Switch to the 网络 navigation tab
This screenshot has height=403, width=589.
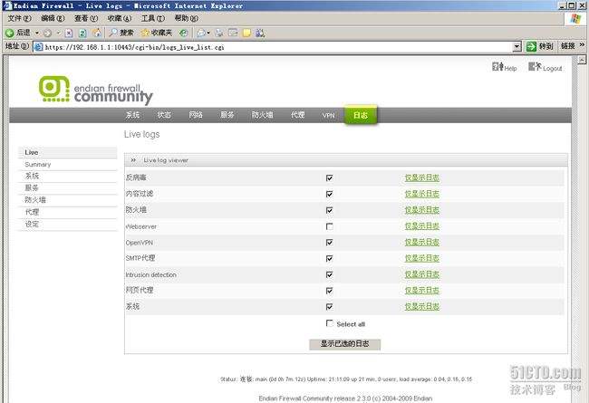(196, 115)
